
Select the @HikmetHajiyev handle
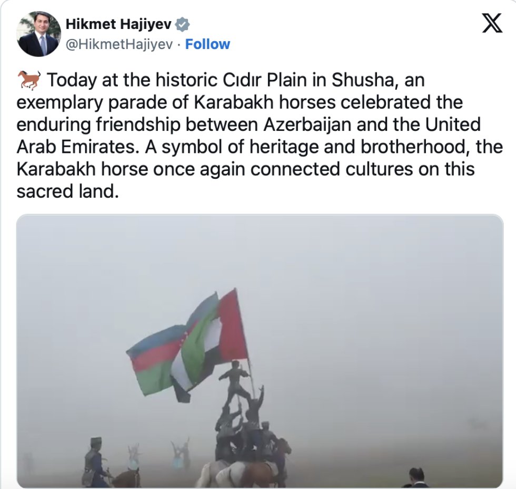pyautogui.click(x=119, y=44)
